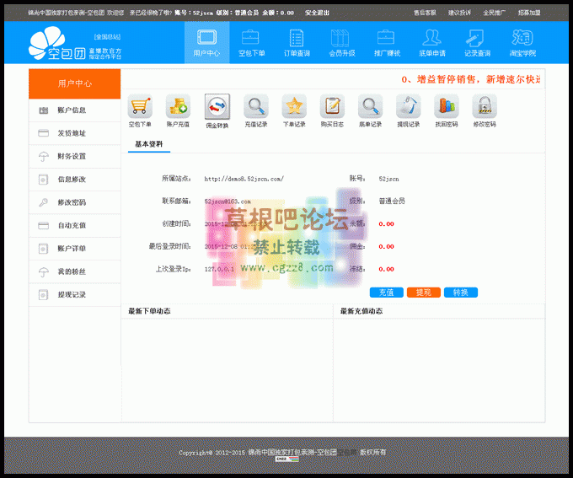Screen dimensions: 573x478
Task: Click the 52jscn value beside 账号 in the profile
Action: (388, 179)
